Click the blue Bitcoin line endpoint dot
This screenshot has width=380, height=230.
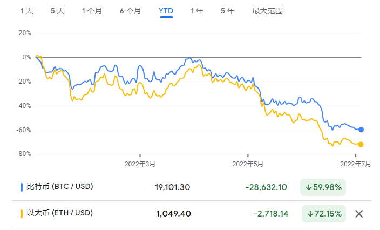point(361,130)
